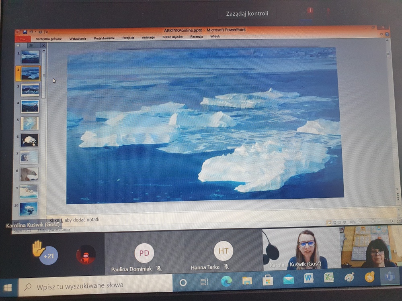402x301 pixels.
Task: Start the slide show from status bar icon
Action: [x=345, y=222]
